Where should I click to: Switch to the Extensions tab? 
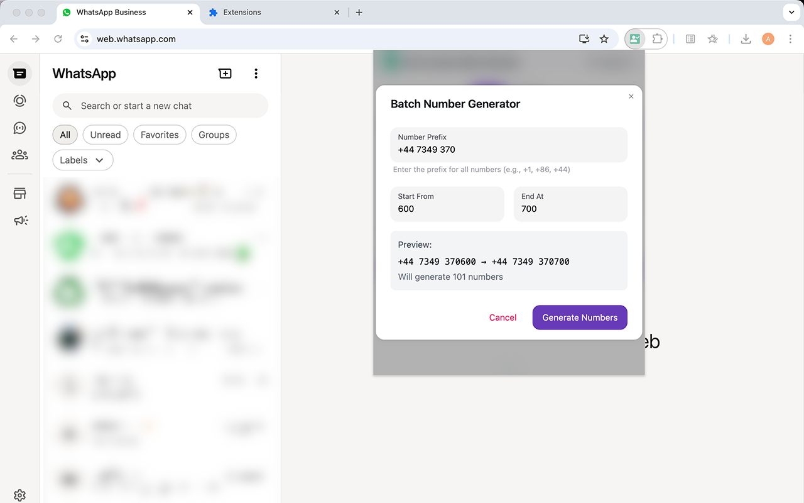tap(242, 12)
